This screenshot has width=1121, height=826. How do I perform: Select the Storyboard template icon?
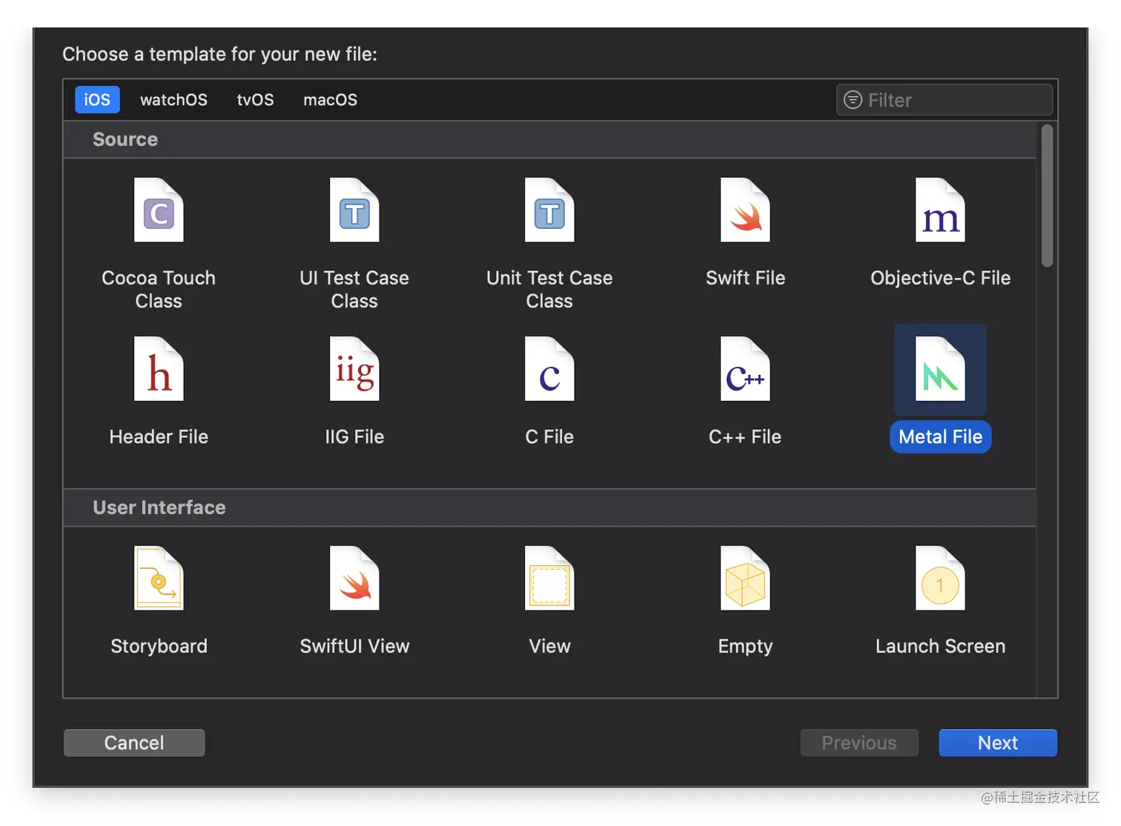[x=159, y=579]
